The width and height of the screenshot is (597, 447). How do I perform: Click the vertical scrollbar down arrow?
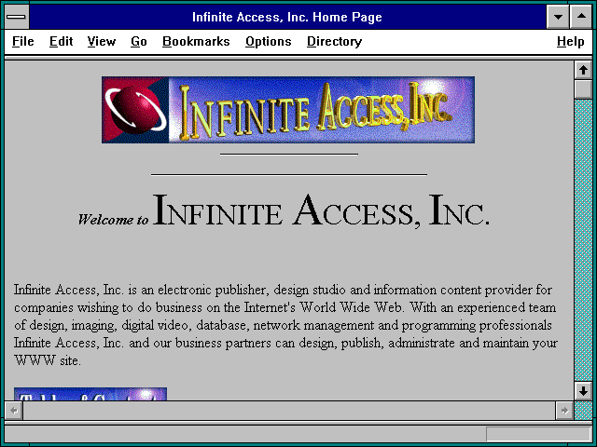(583, 391)
